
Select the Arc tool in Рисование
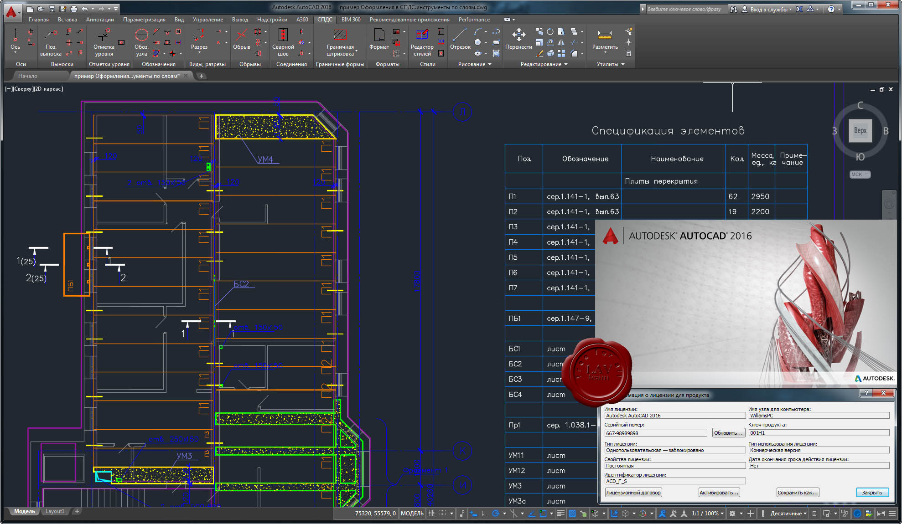477,31
